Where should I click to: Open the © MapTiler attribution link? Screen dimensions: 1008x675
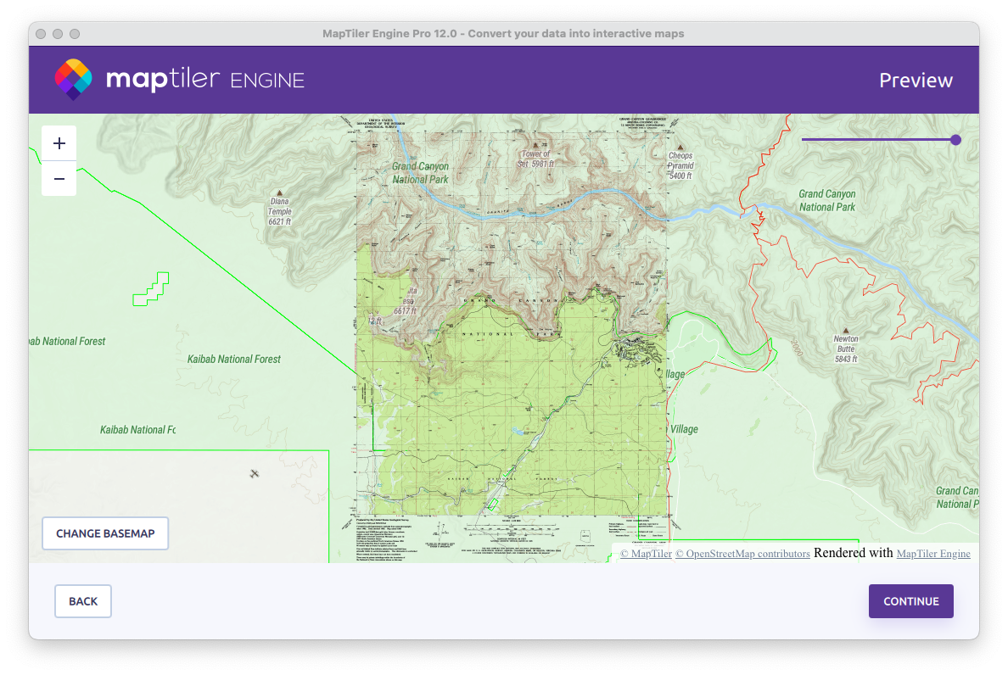coord(646,554)
